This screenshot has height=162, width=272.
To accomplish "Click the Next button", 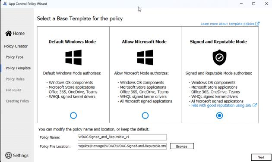I will pyautogui.click(x=261, y=157).
